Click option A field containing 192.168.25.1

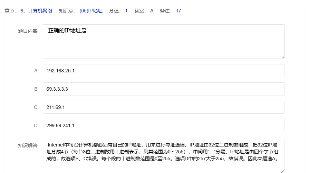coord(163,71)
